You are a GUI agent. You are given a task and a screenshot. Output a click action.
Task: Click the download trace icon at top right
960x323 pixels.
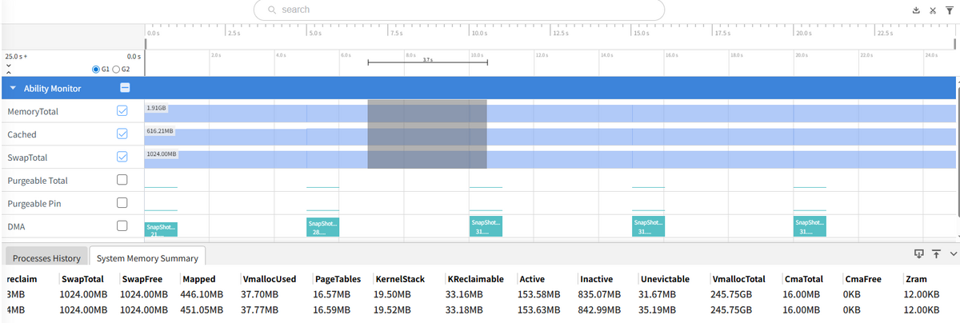tap(916, 10)
